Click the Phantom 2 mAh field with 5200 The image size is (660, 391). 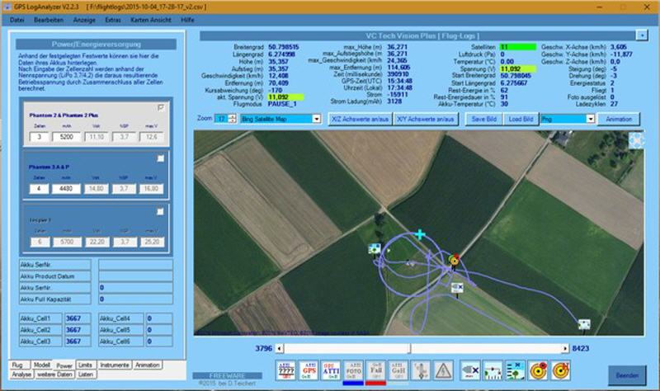coord(67,137)
